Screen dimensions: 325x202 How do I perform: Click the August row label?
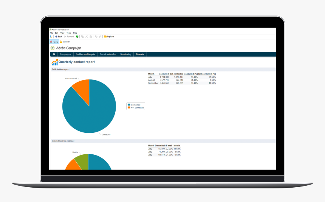tap(151, 80)
